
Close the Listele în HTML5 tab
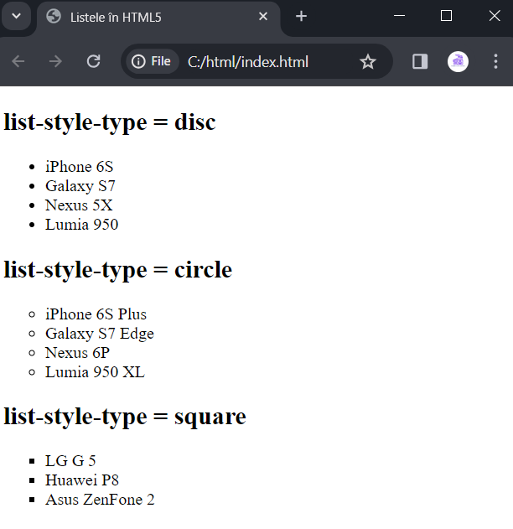263,16
